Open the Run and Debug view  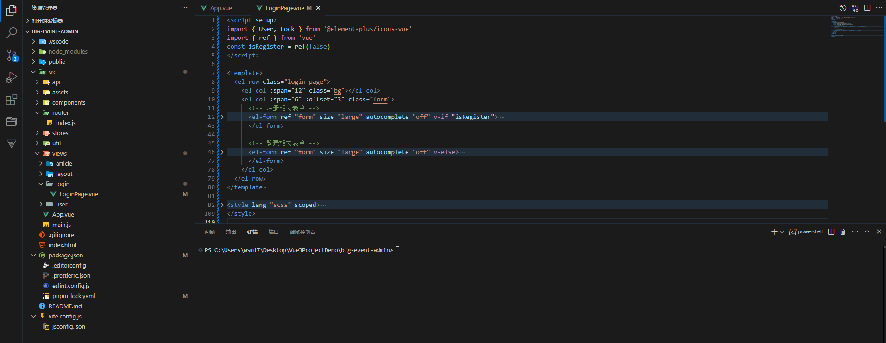[12, 77]
